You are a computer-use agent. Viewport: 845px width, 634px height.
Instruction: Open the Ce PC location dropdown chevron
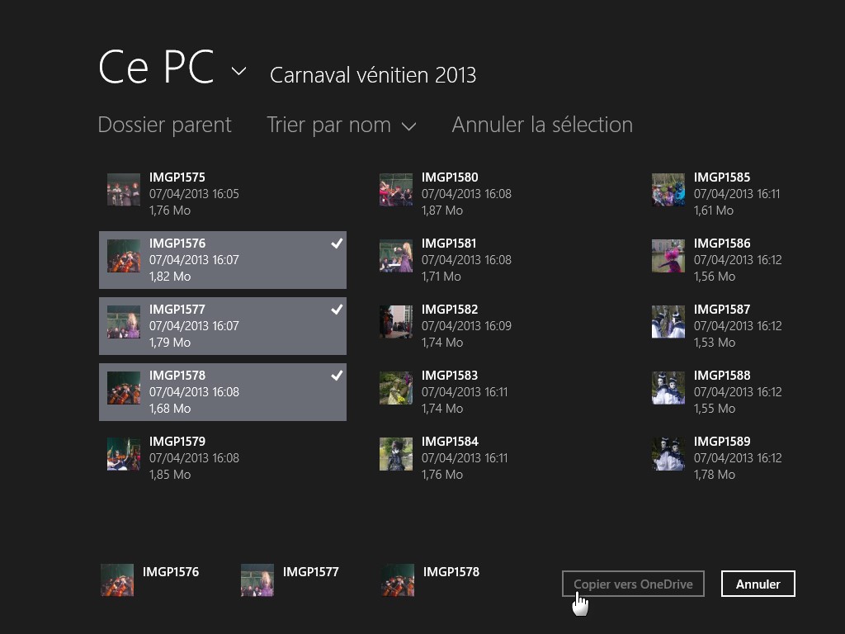click(x=238, y=71)
